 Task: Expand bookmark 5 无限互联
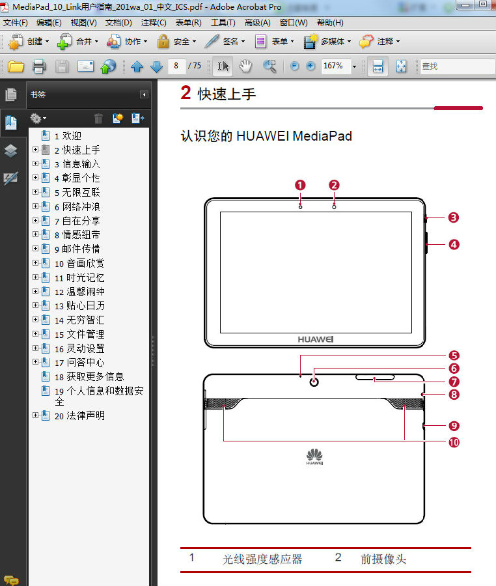click(35, 191)
